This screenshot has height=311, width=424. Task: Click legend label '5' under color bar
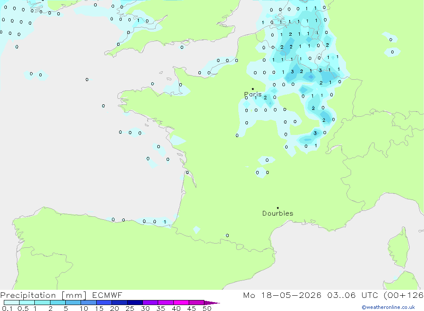[x=66, y=308]
